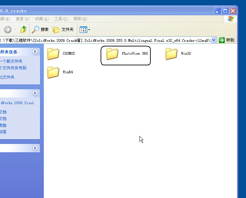The height and width of the screenshot is (198, 246).
Task: Select the COSMOS folder name text
Action: 69,54
